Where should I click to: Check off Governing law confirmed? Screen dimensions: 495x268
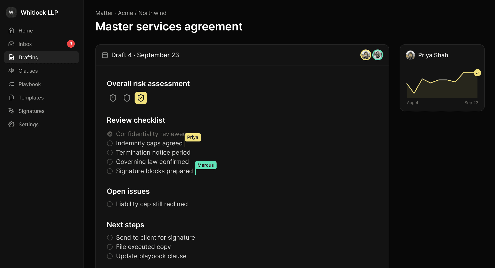[x=110, y=162]
